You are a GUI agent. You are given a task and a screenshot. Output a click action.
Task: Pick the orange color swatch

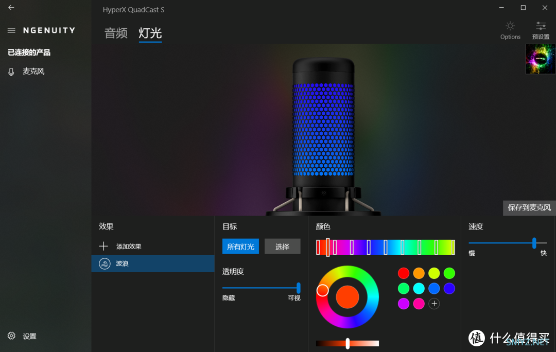[x=419, y=273]
